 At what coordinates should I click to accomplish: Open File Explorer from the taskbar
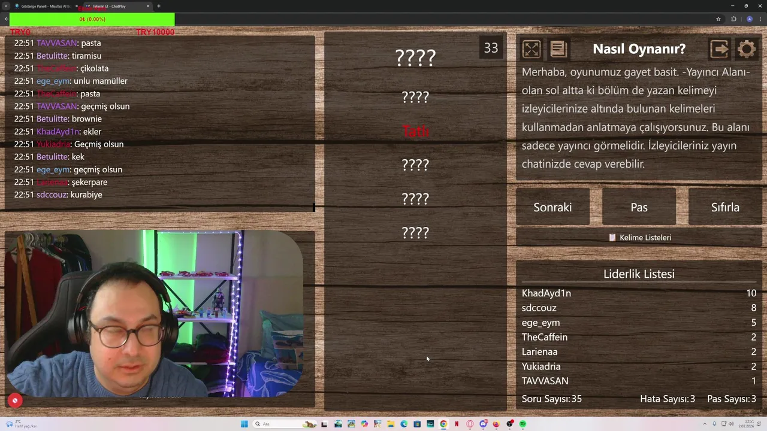[x=391, y=424]
